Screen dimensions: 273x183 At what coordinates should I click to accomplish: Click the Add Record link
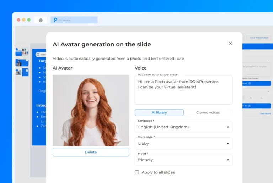coord(265,113)
